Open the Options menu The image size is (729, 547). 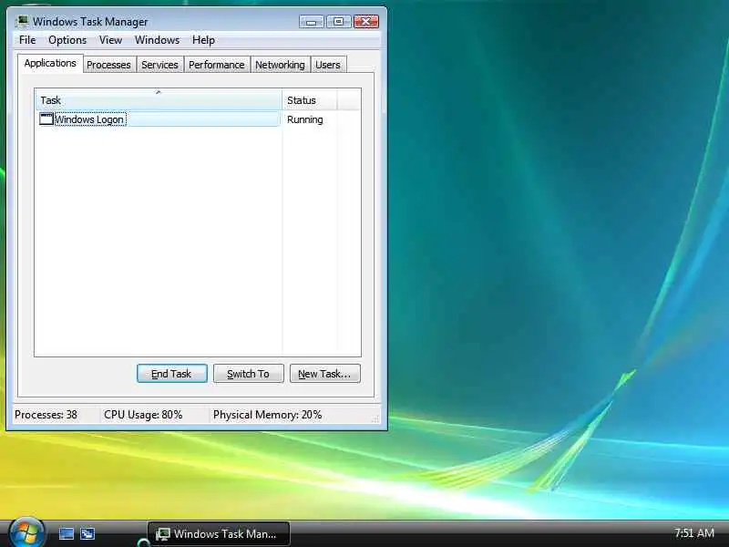(67, 40)
